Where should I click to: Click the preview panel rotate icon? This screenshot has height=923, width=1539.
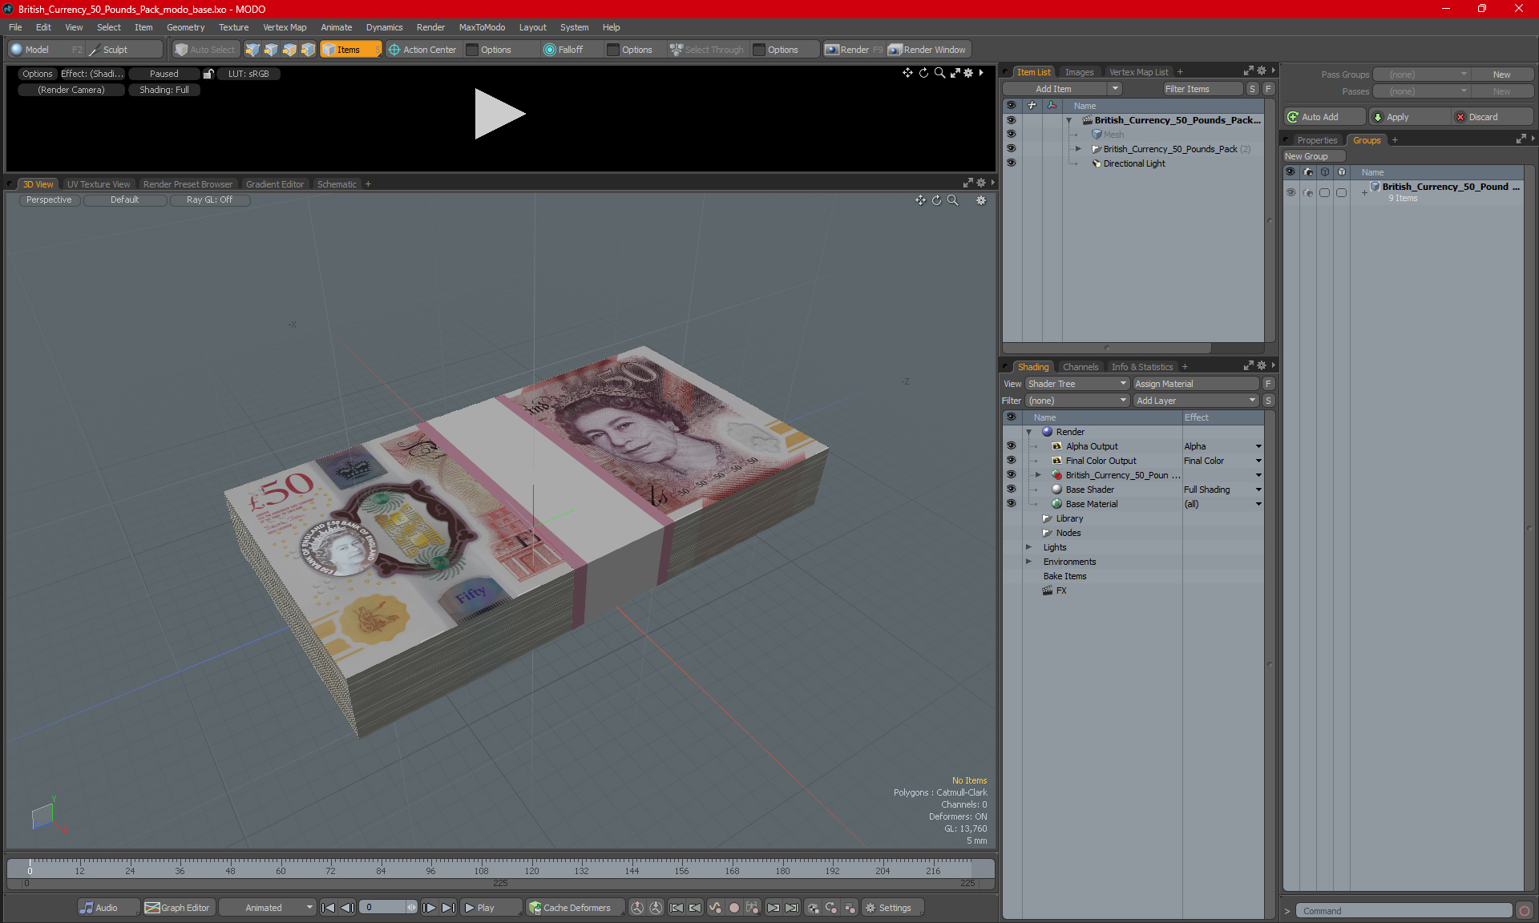click(923, 73)
